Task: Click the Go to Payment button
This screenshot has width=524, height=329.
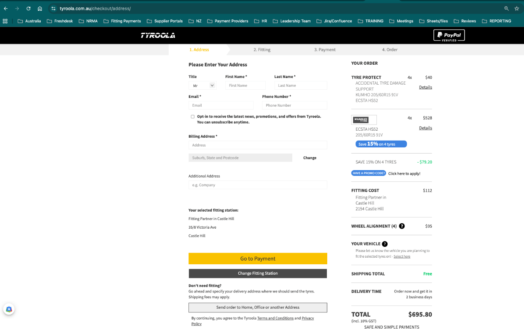Action: (x=258, y=258)
